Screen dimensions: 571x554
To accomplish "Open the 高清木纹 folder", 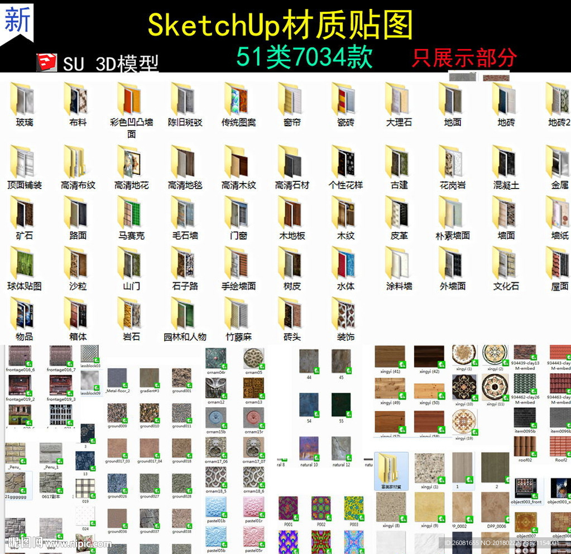I will (238, 162).
